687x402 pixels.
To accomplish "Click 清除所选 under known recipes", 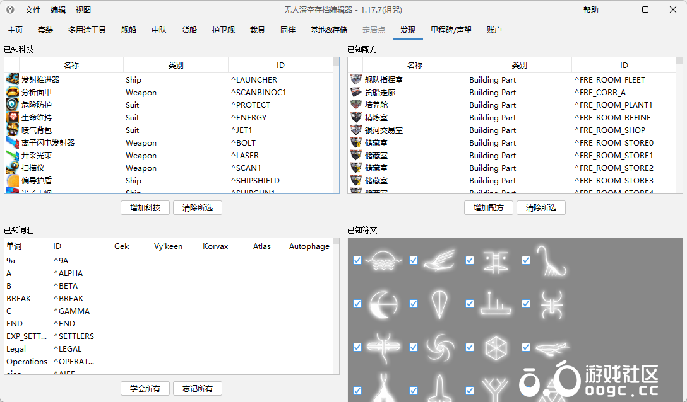I will (541, 208).
